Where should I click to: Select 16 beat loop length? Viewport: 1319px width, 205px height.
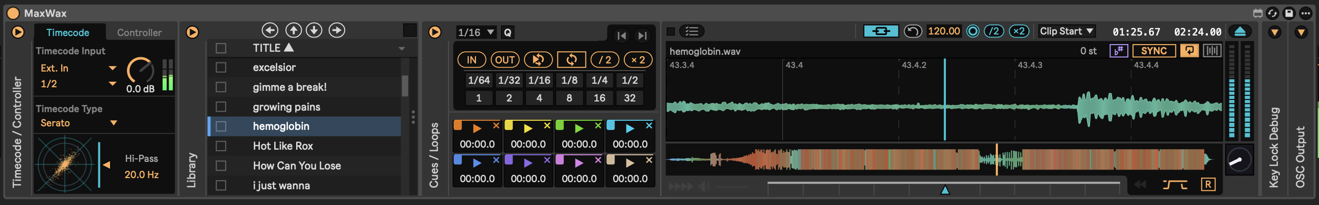599,98
